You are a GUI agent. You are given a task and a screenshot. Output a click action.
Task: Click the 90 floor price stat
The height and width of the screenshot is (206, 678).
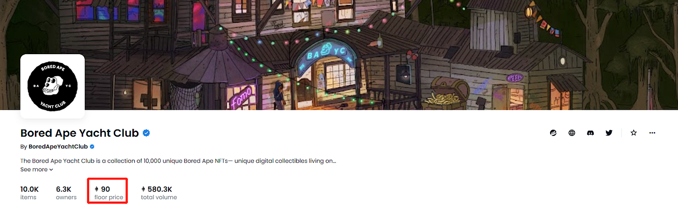(108, 192)
